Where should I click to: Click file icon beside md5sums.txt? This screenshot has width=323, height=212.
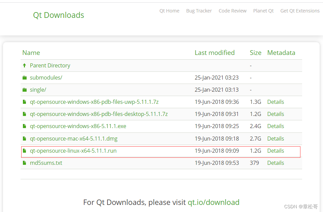25,163
